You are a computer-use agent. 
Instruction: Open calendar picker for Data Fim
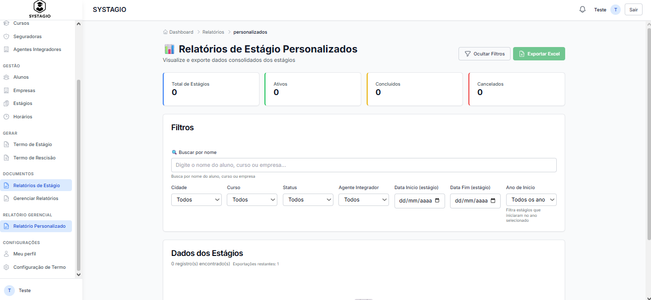[x=493, y=200]
